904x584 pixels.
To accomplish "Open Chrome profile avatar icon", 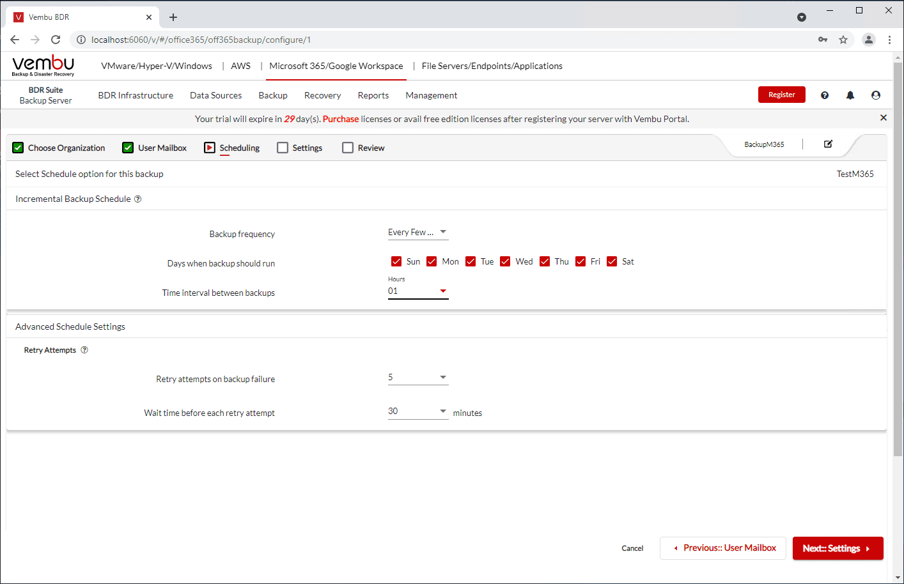I will point(869,40).
